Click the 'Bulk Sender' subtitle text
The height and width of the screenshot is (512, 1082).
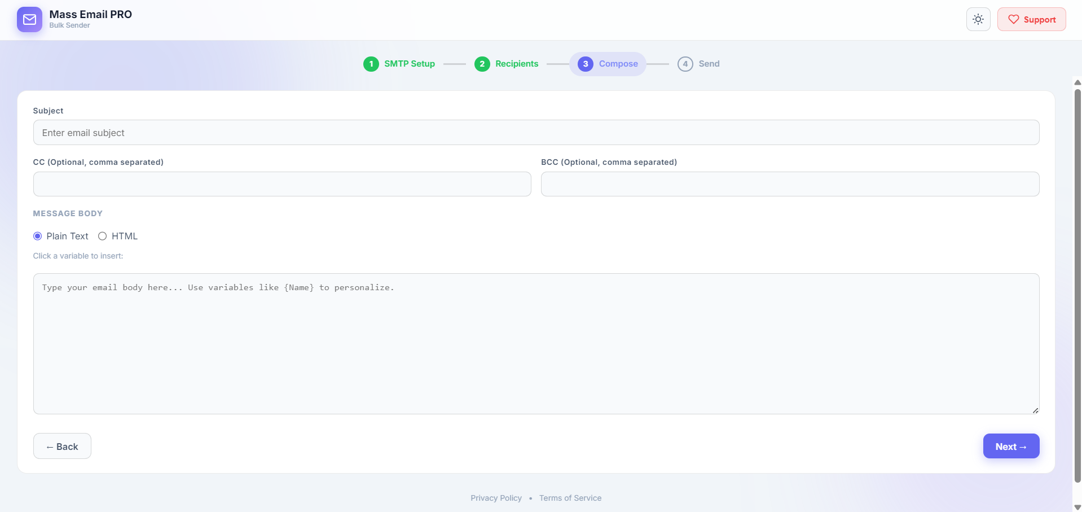(69, 25)
